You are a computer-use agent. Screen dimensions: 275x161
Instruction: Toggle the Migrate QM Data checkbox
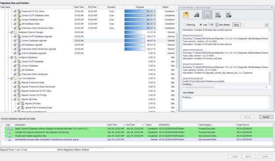15,100
